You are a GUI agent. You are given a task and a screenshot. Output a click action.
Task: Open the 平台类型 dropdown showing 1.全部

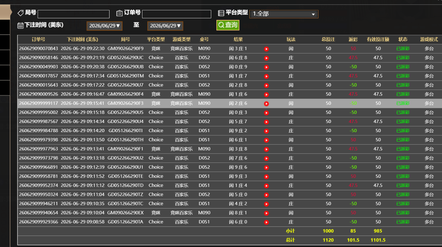[x=284, y=14]
